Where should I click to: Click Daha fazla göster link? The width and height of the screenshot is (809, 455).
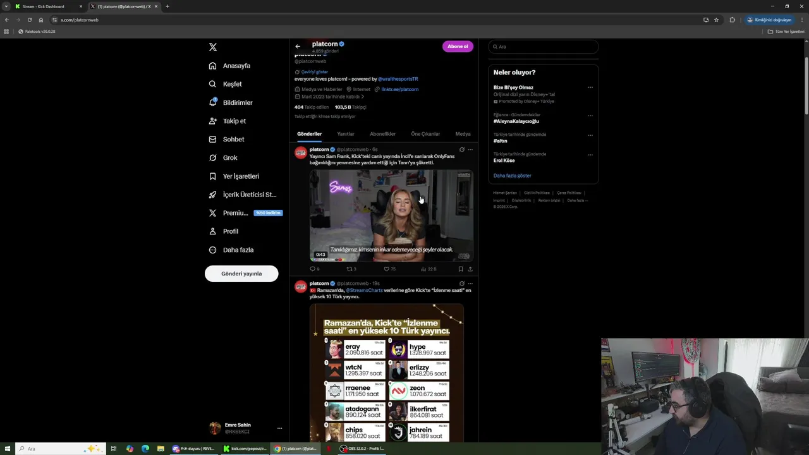coord(513,176)
